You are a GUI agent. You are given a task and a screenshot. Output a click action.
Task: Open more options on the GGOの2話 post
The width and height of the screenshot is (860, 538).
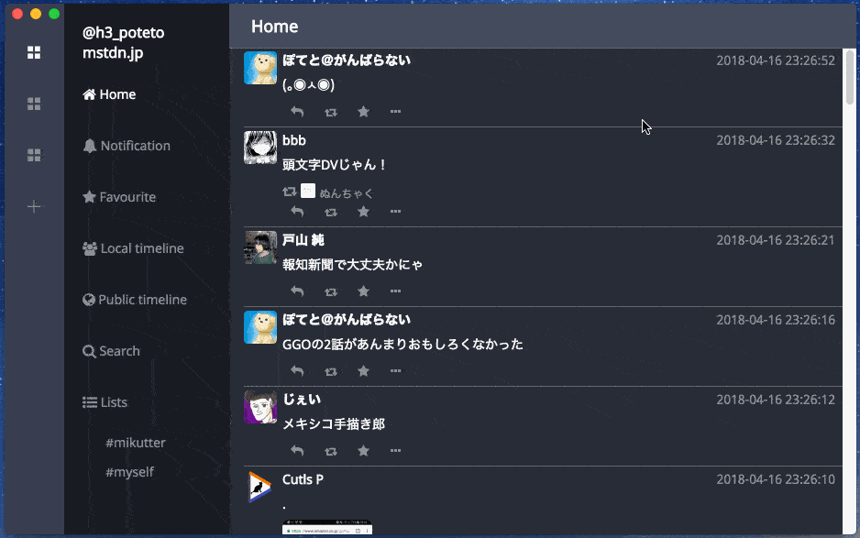(395, 370)
